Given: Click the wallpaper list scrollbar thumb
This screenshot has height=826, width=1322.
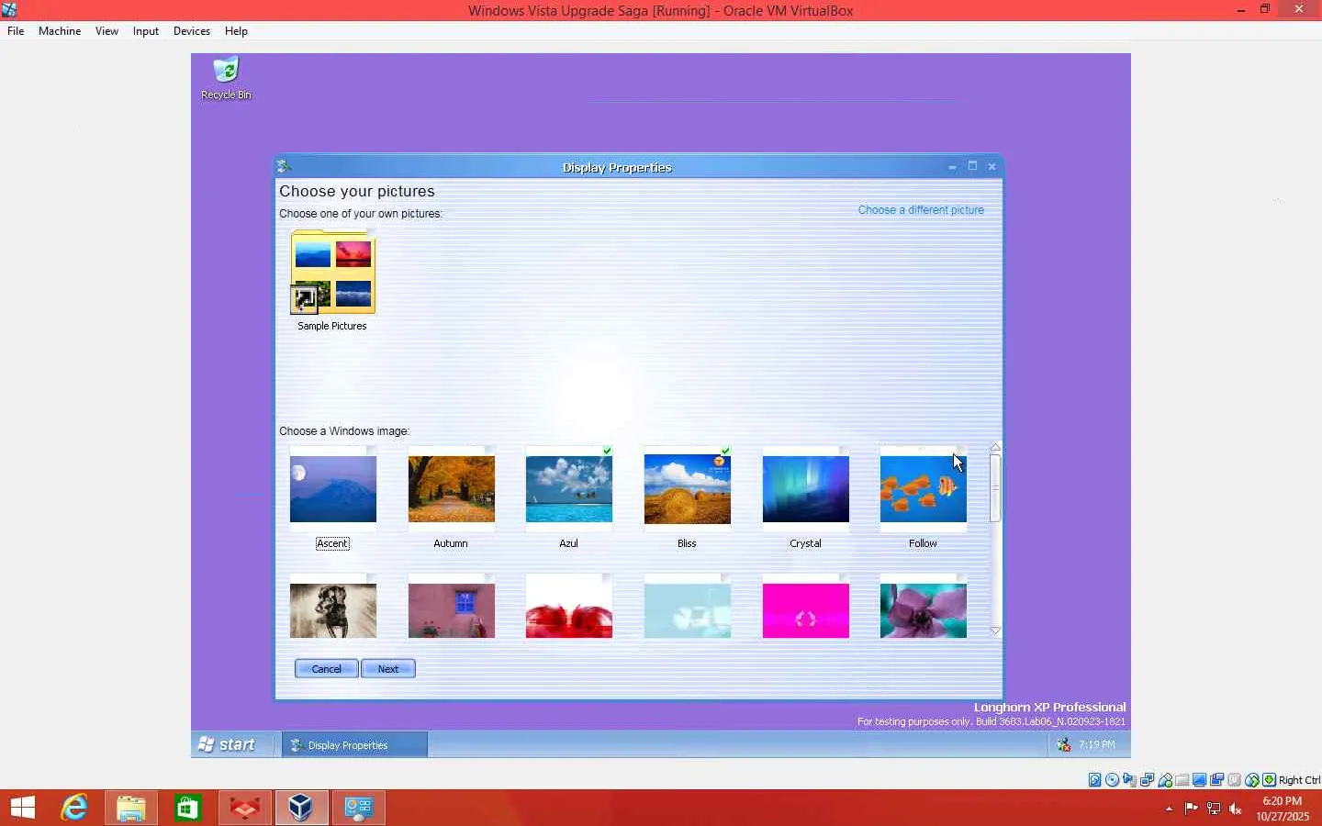Looking at the screenshot, I should pyautogui.click(x=995, y=487).
